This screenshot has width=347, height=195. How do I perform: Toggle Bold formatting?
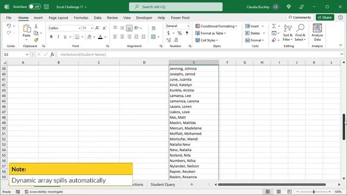point(51,37)
